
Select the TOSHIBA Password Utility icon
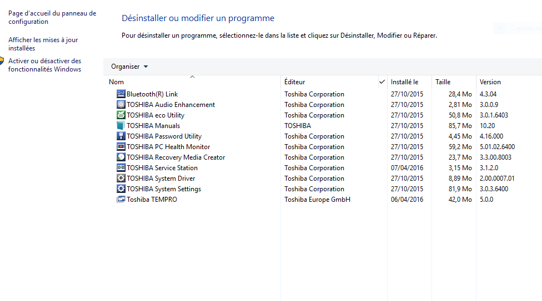tap(121, 136)
